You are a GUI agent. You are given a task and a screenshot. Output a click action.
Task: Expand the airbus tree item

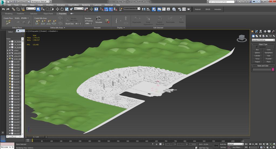point(8,50)
